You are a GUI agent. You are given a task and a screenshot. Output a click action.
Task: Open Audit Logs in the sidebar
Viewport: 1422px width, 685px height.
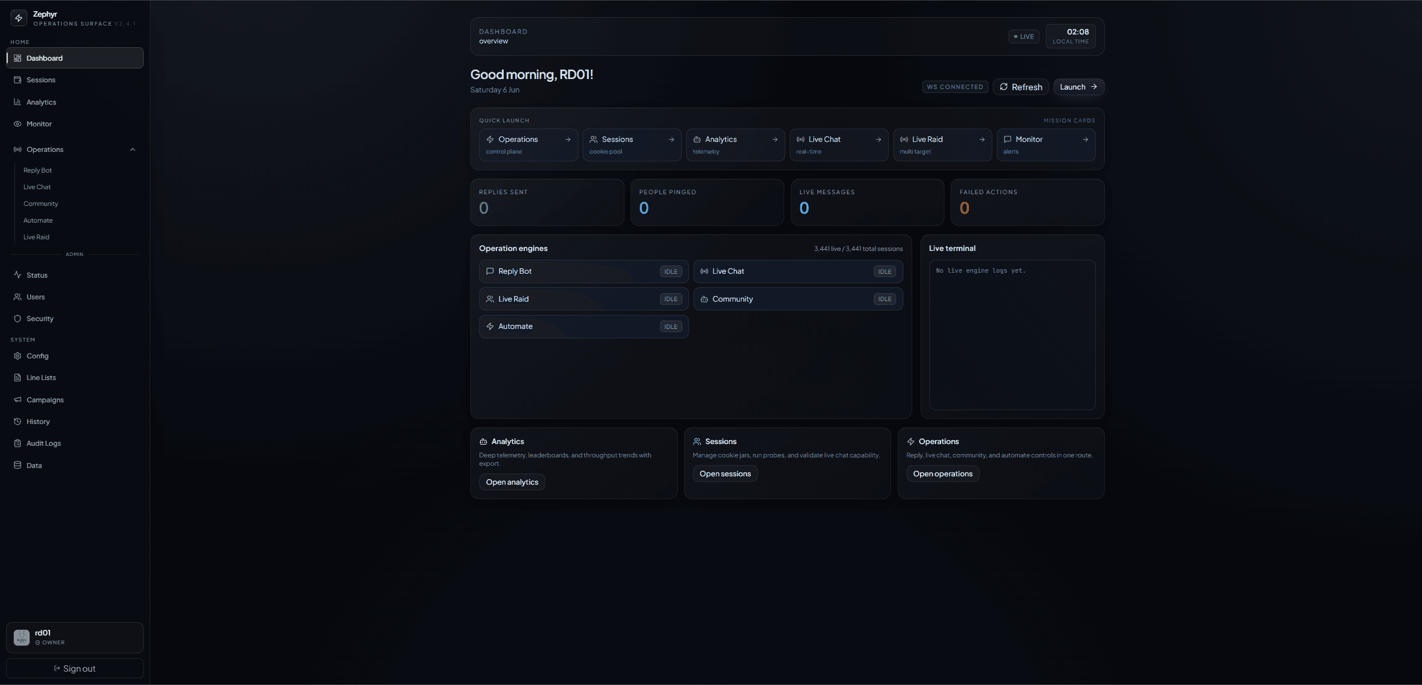pyautogui.click(x=75, y=443)
